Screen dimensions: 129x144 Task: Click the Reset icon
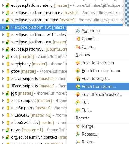[78, 142]
